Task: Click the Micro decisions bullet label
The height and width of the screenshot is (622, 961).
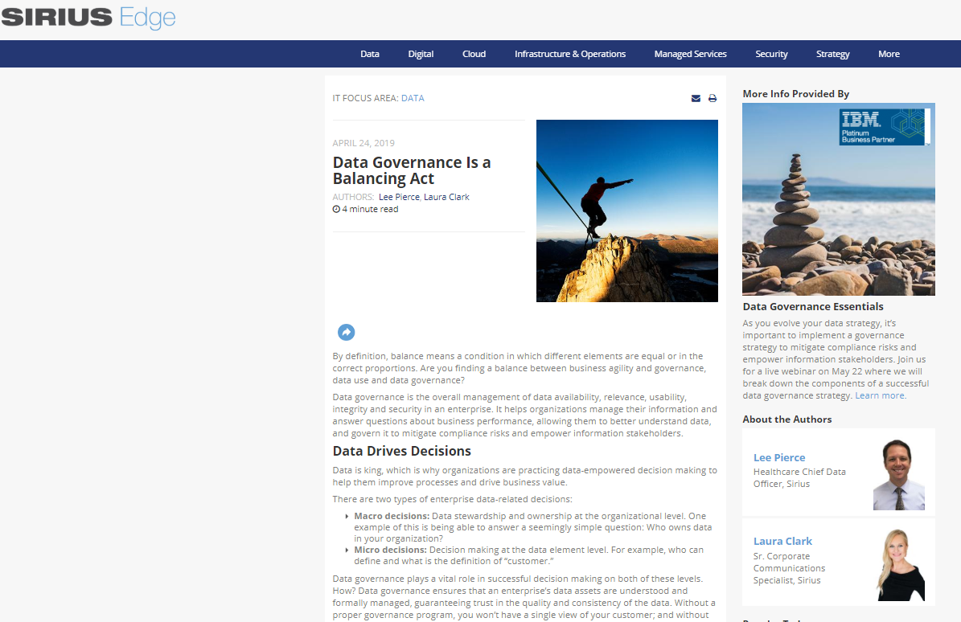Action: pyautogui.click(x=390, y=550)
